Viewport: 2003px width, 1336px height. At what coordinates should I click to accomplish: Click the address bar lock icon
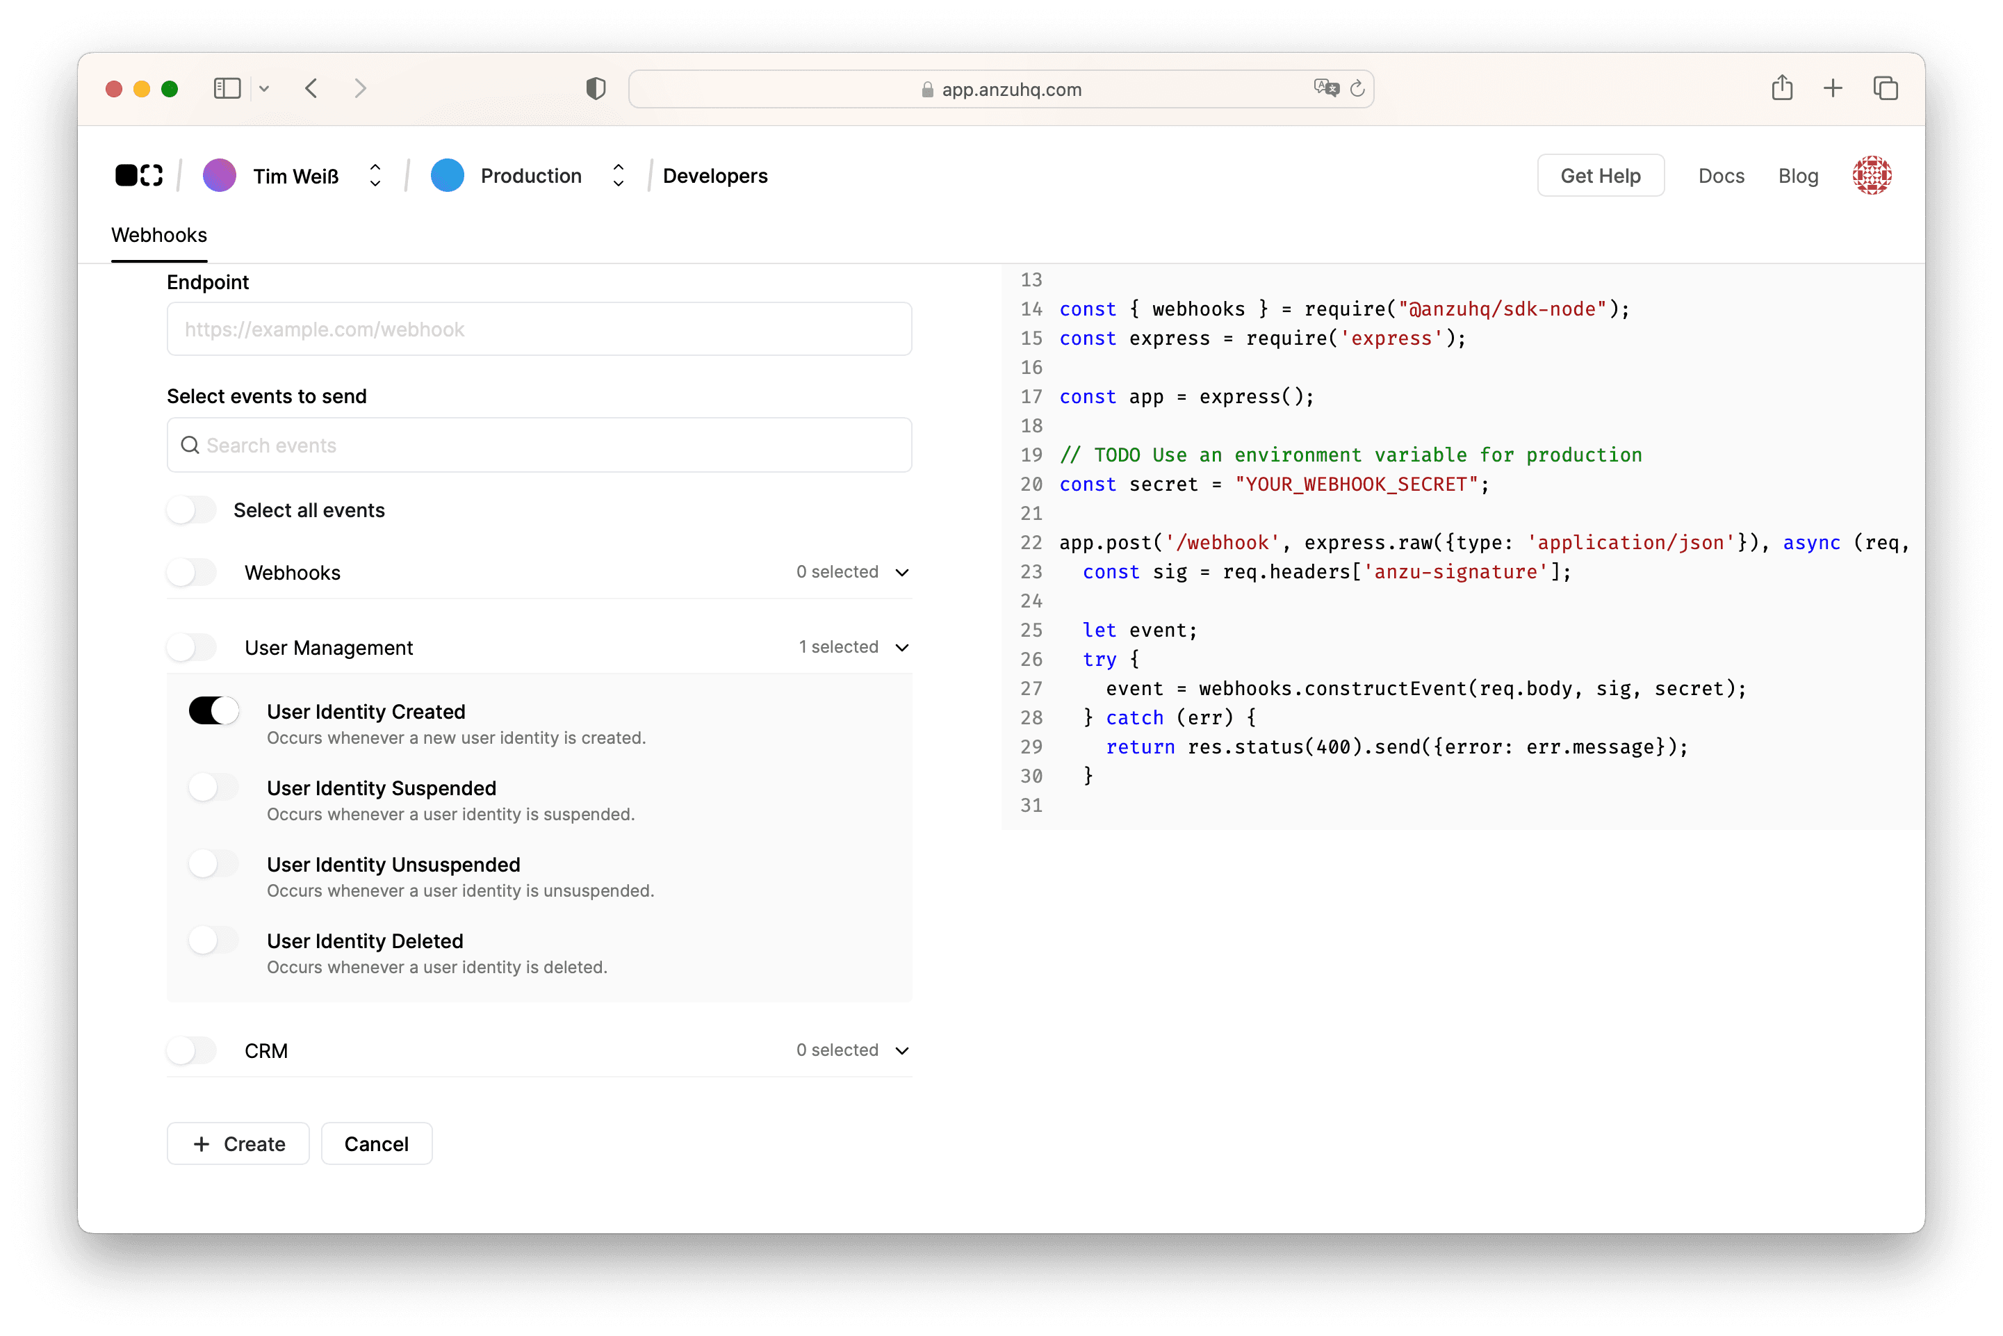[927, 90]
